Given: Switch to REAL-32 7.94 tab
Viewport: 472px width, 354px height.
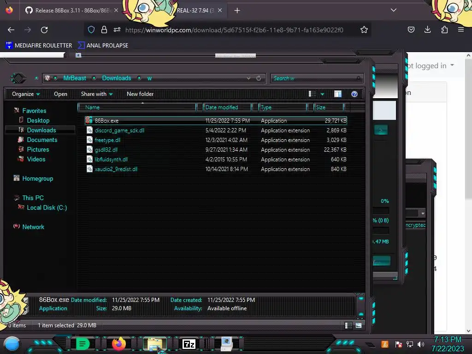Looking at the screenshot, I should [x=195, y=11].
